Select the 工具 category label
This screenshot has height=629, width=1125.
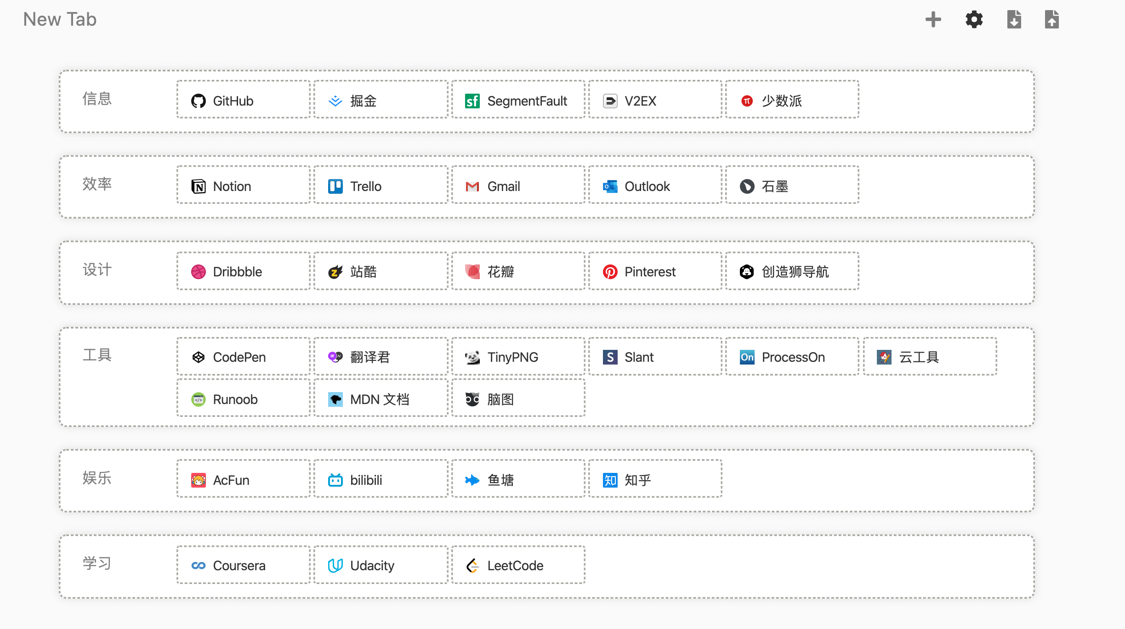point(97,355)
